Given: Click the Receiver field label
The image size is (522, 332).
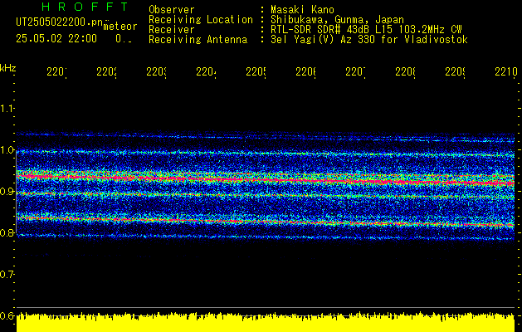Looking at the screenshot, I should pyautogui.click(x=172, y=30).
